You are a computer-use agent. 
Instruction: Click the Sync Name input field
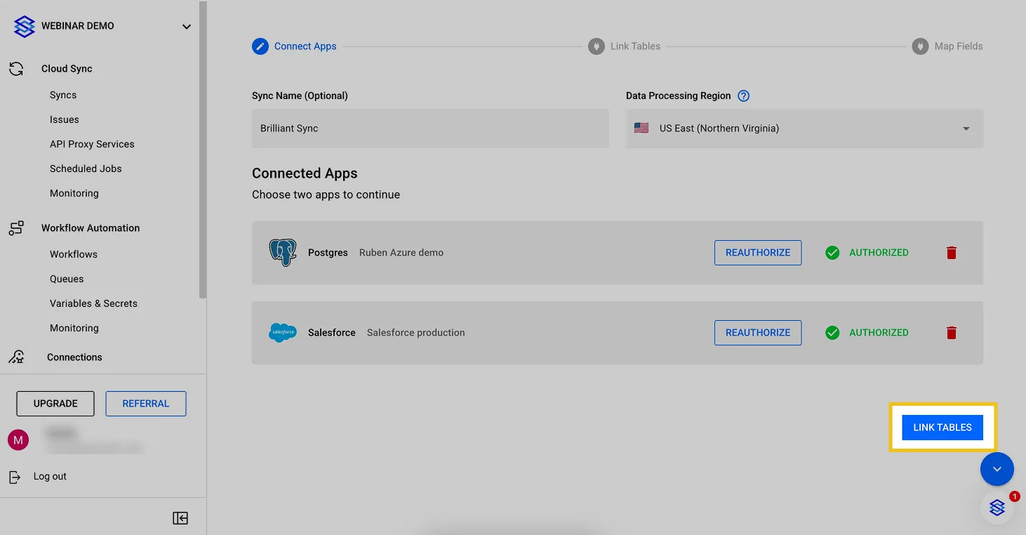point(430,128)
